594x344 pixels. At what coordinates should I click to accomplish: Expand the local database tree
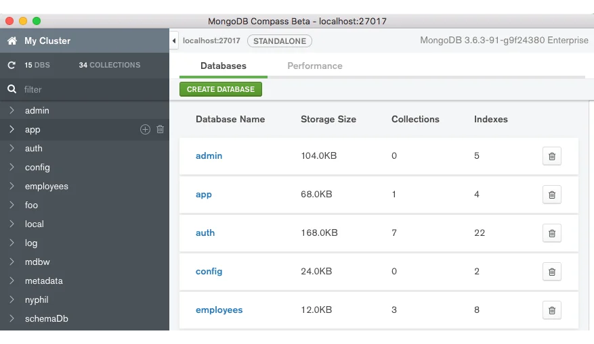coord(12,224)
